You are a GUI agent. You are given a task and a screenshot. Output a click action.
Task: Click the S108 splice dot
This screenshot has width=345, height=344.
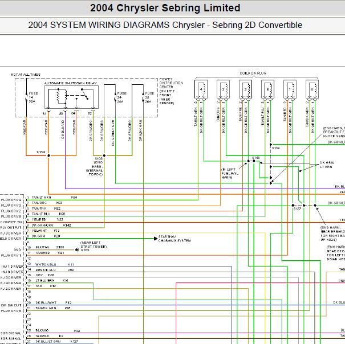pos(104,155)
